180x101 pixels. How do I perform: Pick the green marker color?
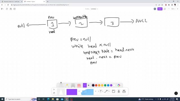tap(105, 85)
